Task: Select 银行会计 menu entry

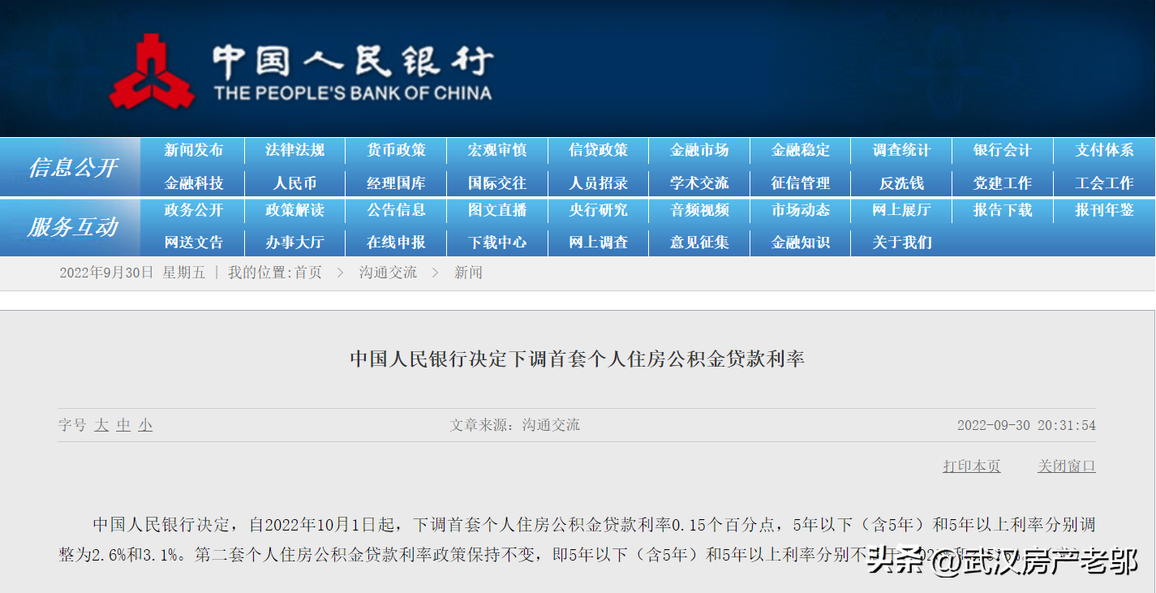Action: (x=1003, y=150)
